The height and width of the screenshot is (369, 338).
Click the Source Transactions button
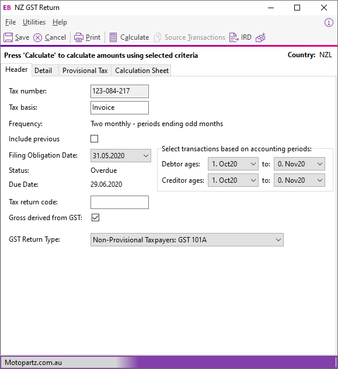(190, 37)
